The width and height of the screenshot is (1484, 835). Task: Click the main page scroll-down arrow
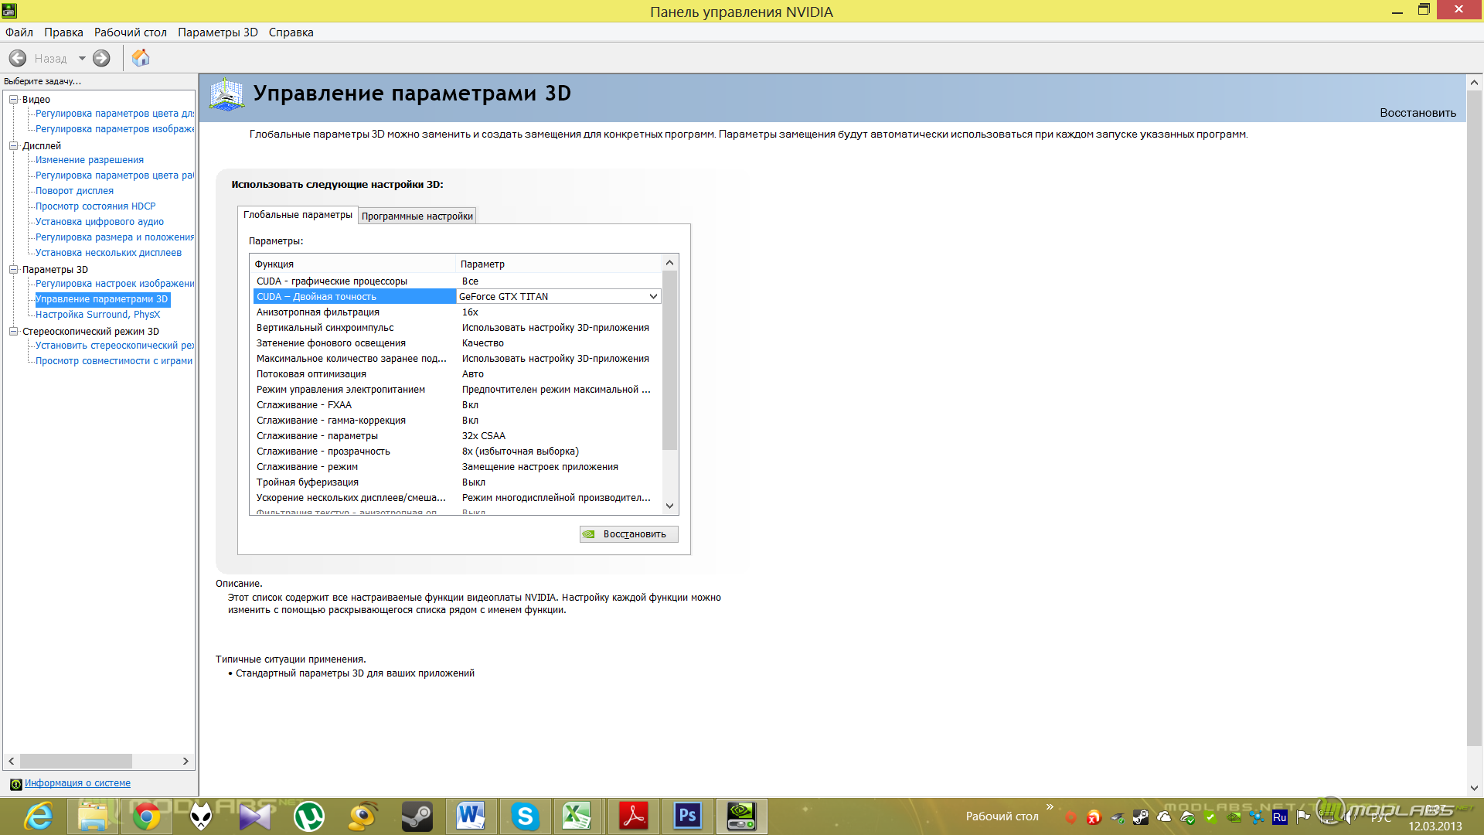1474,788
